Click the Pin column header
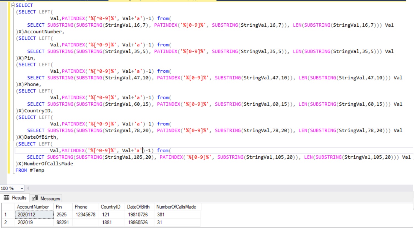Image resolution: width=414 pixels, height=232 pixels. (x=60, y=207)
